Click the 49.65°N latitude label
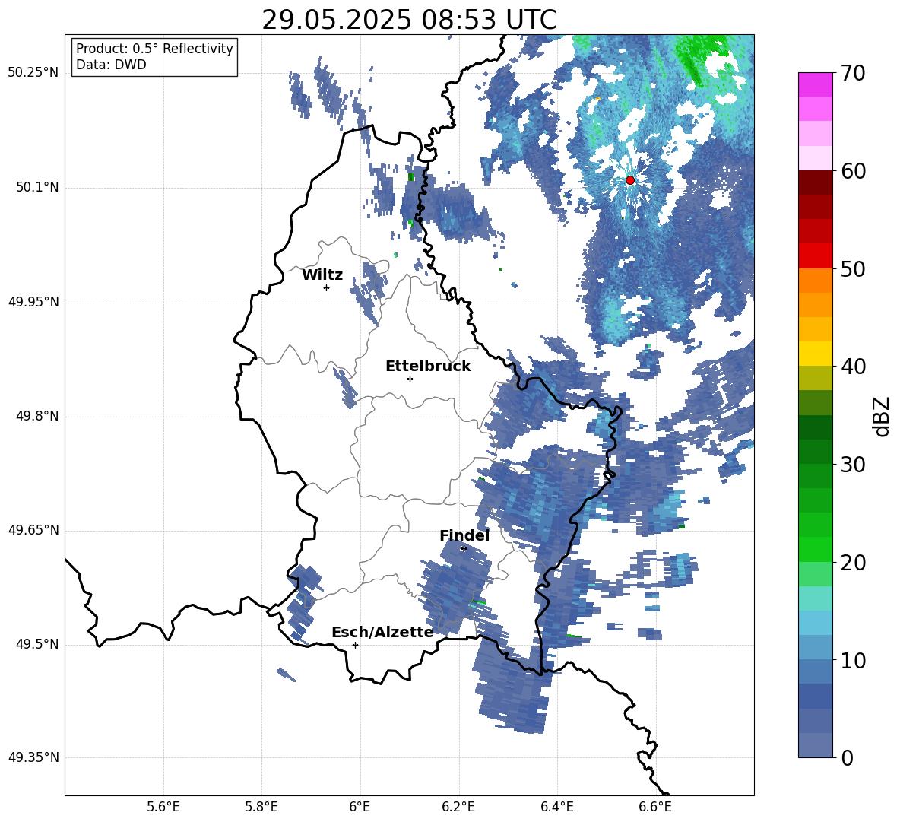The width and height of the screenshot is (900, 822). [x=33, y=530]
